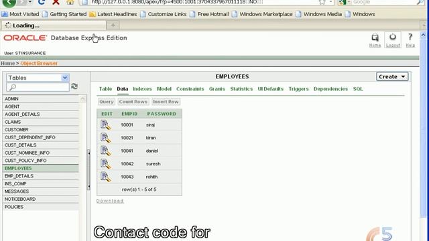View the SQL tab
The image size is (429, 241).
[358, 89]
